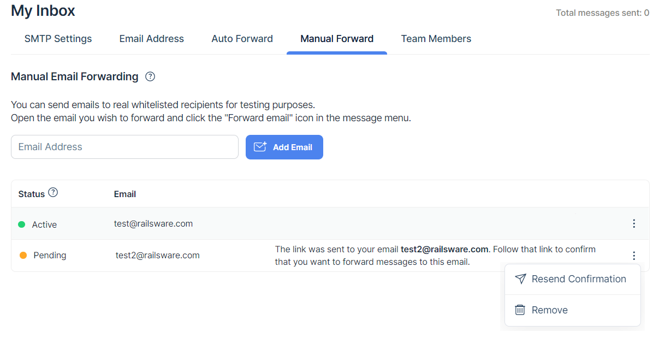Click the orange Pending status dot

pos(23,255)
